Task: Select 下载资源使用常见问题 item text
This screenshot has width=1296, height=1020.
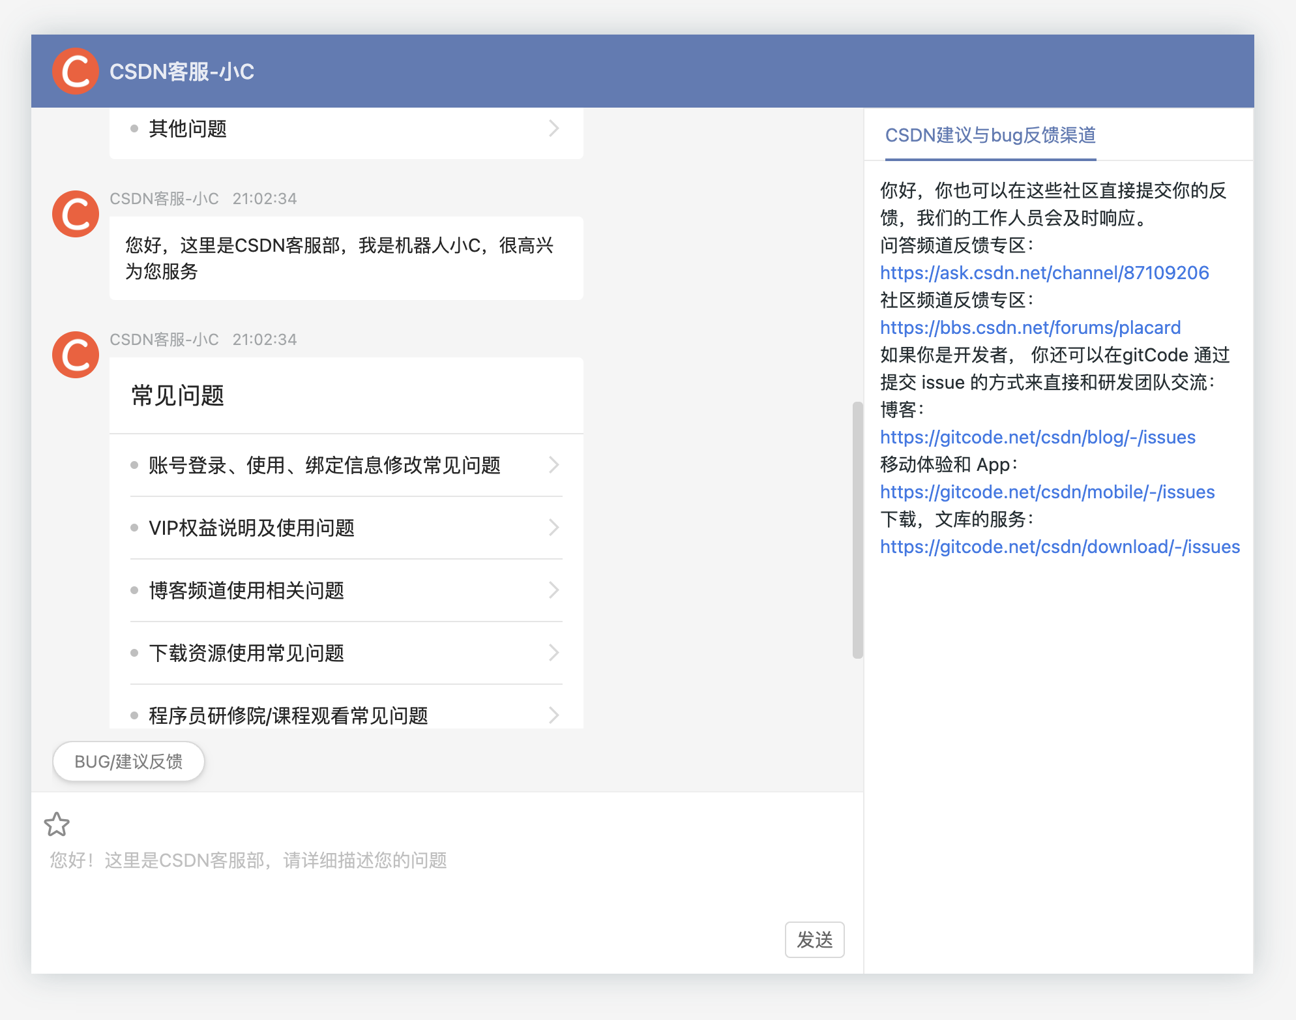Action: [x=246, y=653]
